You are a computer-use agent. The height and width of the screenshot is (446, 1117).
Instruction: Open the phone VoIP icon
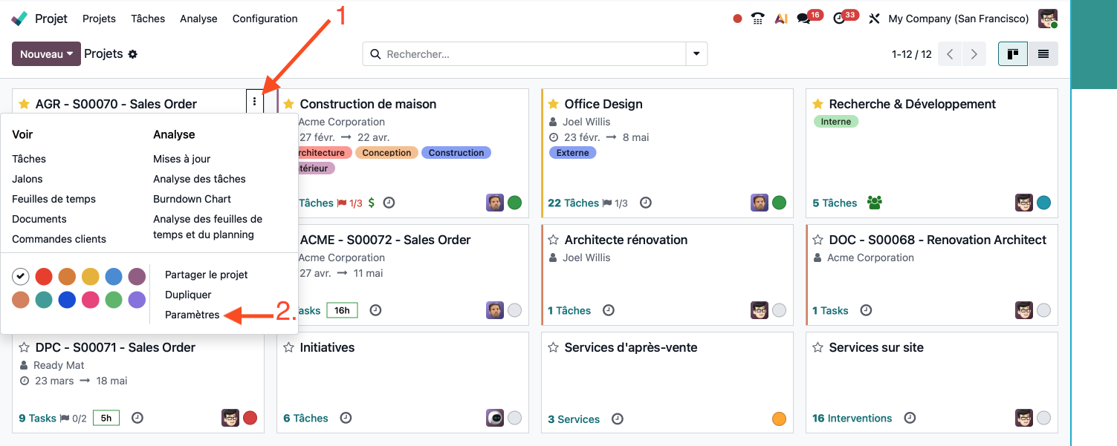click(758, 19)
